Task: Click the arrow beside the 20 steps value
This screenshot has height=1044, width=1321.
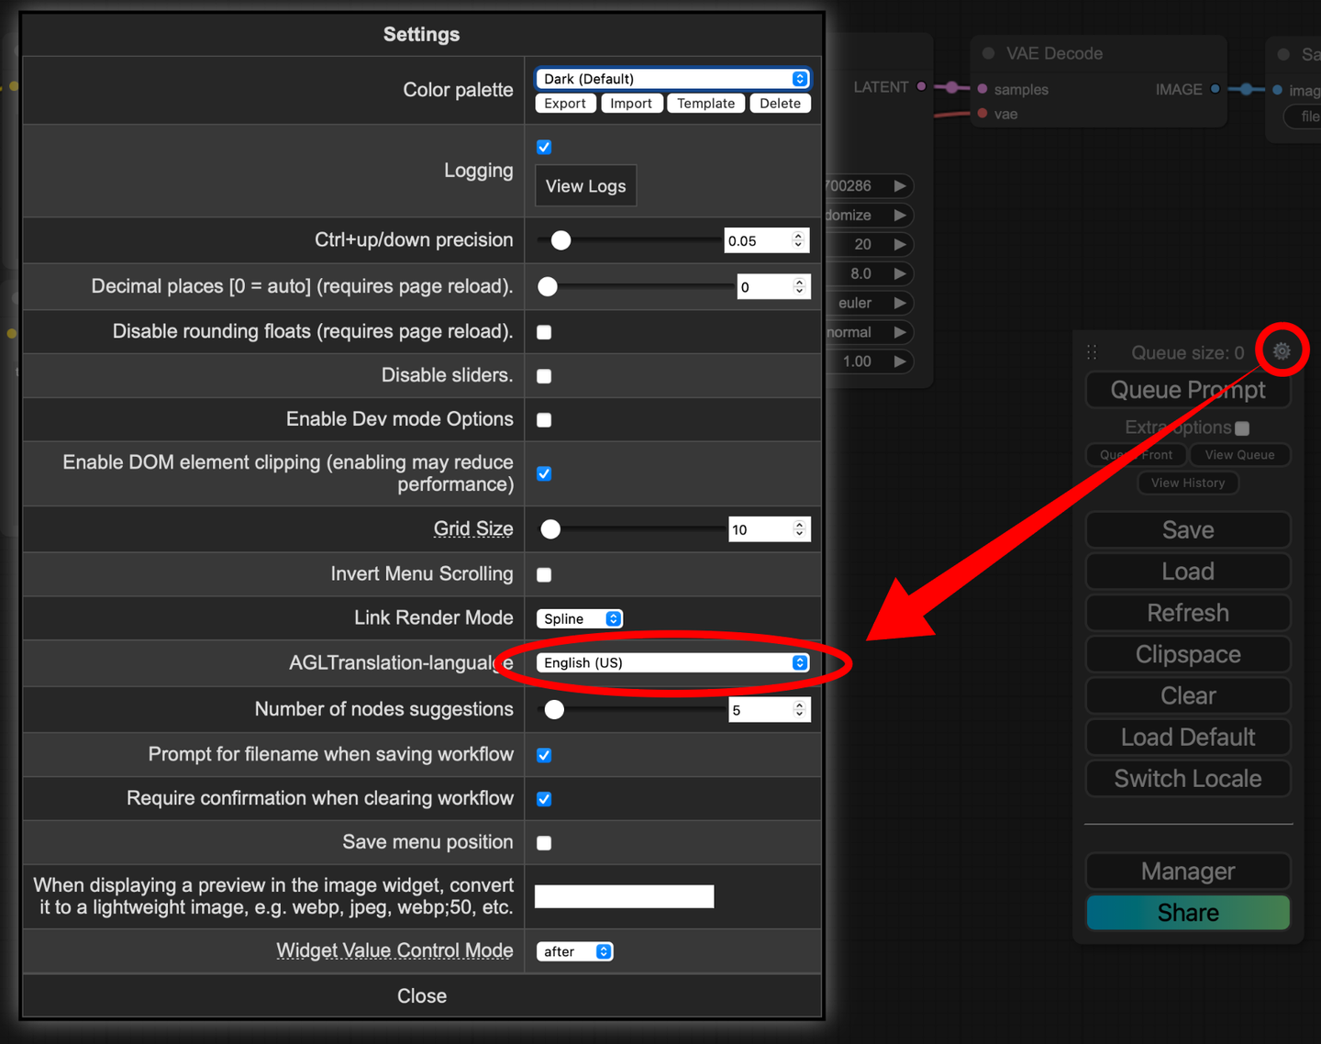Action: [x=900, y=244]
